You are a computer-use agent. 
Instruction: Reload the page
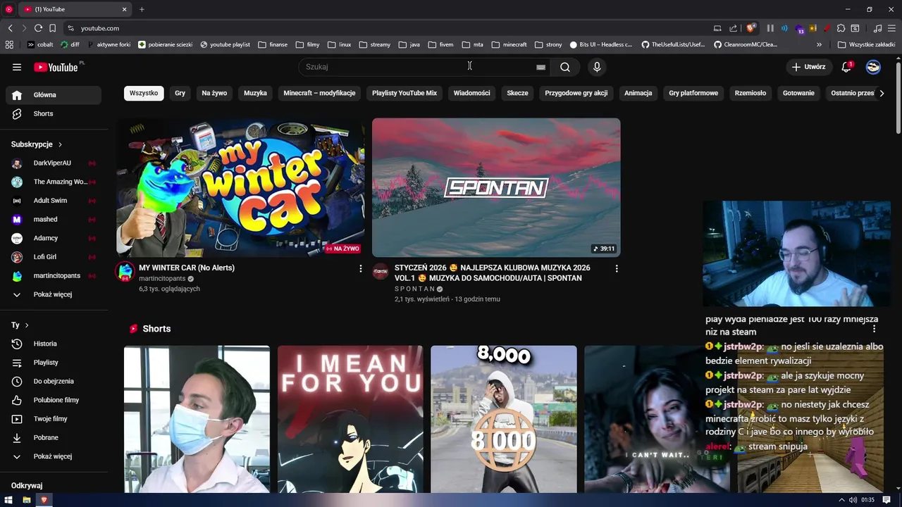click(x=38, y=28)
